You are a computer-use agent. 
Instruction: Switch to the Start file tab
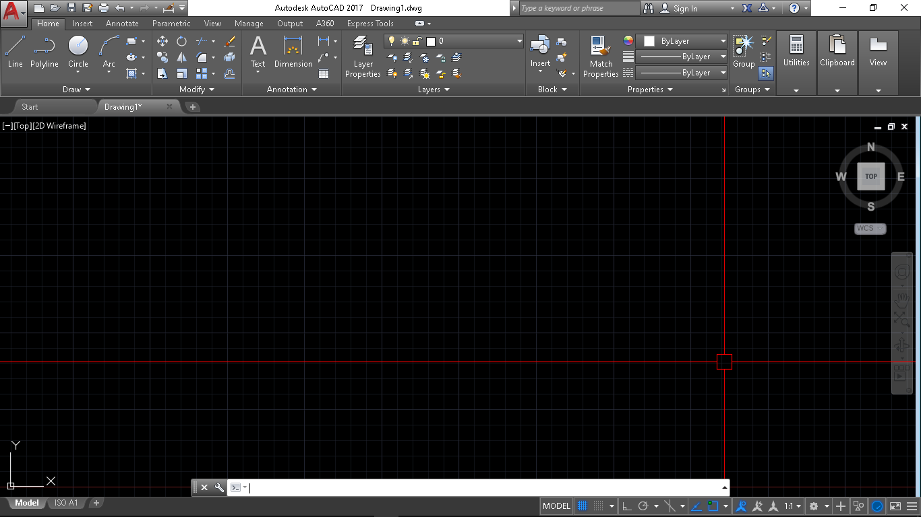tap(30, 107)
